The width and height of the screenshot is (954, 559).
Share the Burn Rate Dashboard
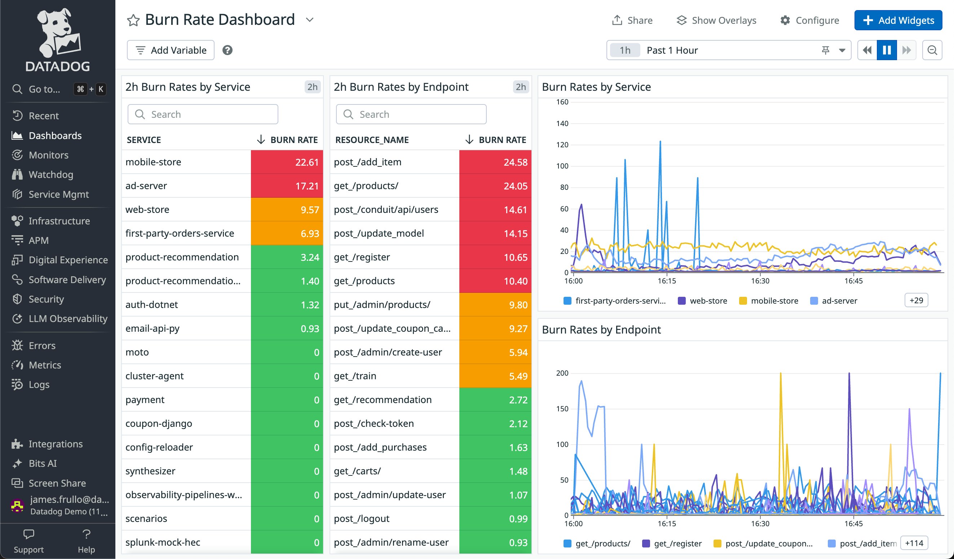point(632,20)
